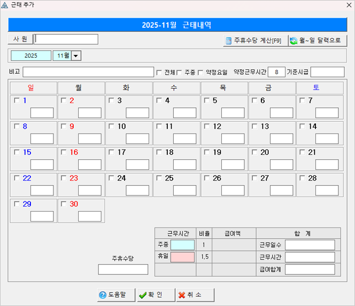Click the 수 Wednesday column header
This screenshot has height=306, width=355.
(177, 88)
